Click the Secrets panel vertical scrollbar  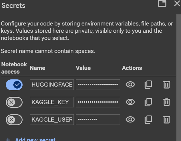coord(179,78)
